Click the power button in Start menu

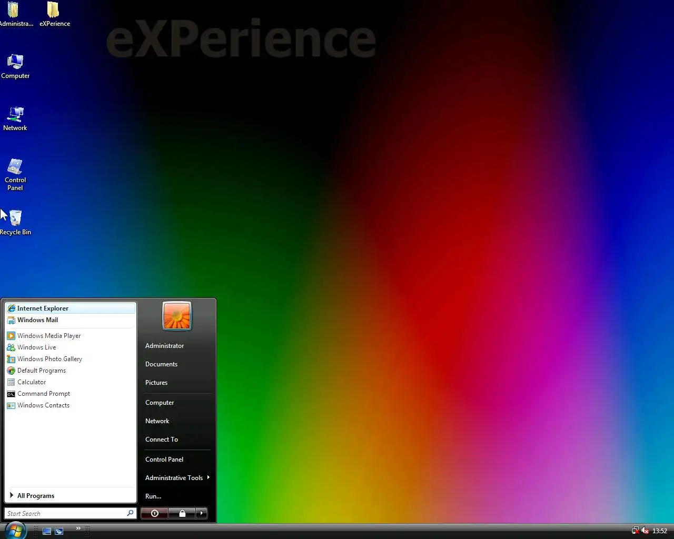154,513
